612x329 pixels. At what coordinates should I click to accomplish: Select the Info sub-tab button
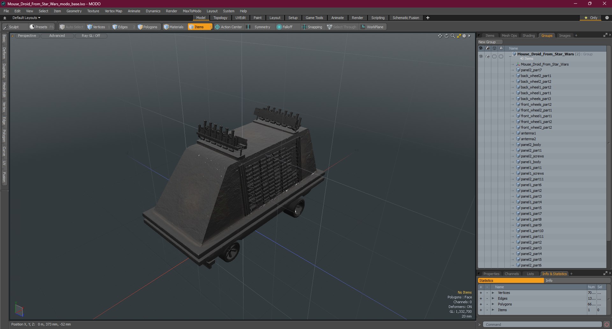577,281
